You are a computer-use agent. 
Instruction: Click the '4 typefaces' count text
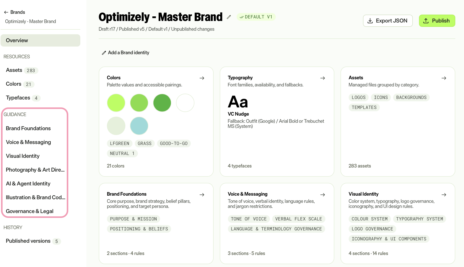pyautogui.click(x=240, y=166)
